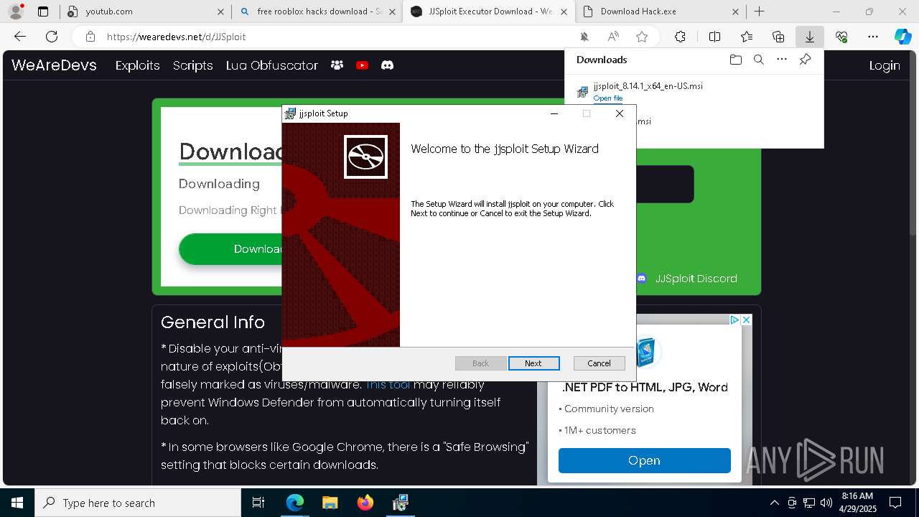The image size is (919, 517).
Task: Open Downloads panel more options
Action: pyautogui.click(x=782, y=60)
